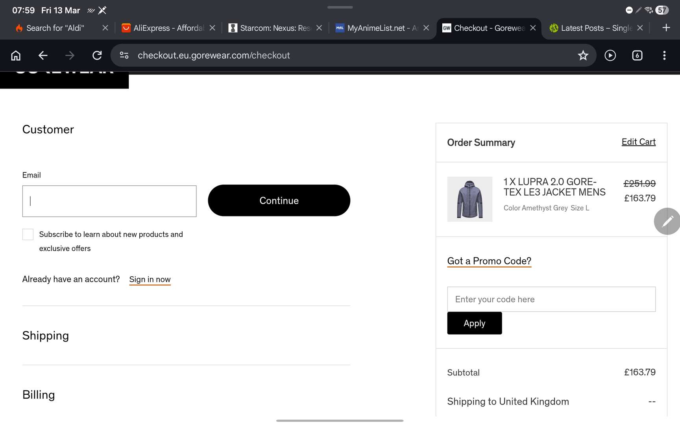Bookmark this page with the star icon
This screenshot has width=680, height=425.
tap(583, 55)
